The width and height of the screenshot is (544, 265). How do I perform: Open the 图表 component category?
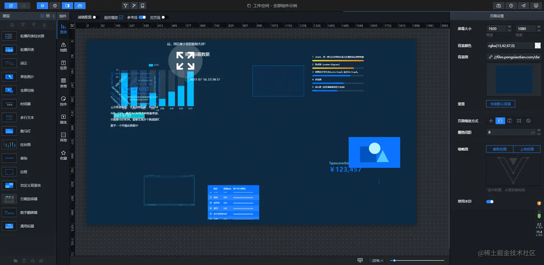(x=63, y=29)
